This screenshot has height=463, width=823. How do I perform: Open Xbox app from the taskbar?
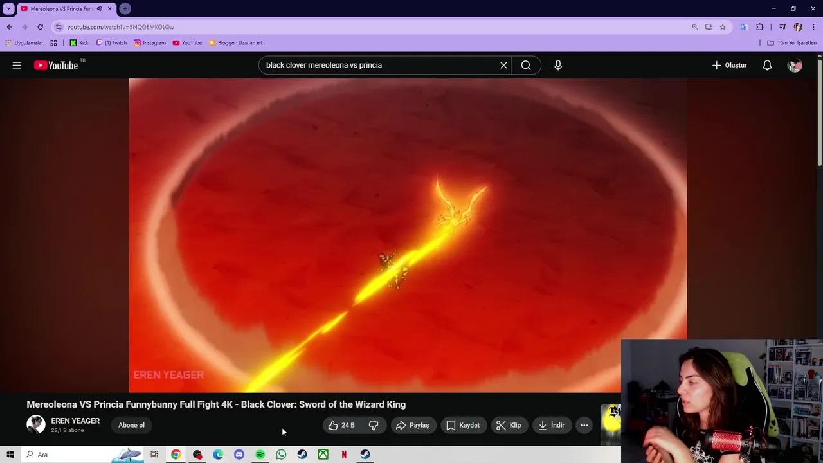pyautogui.click(x=323, y=455)
